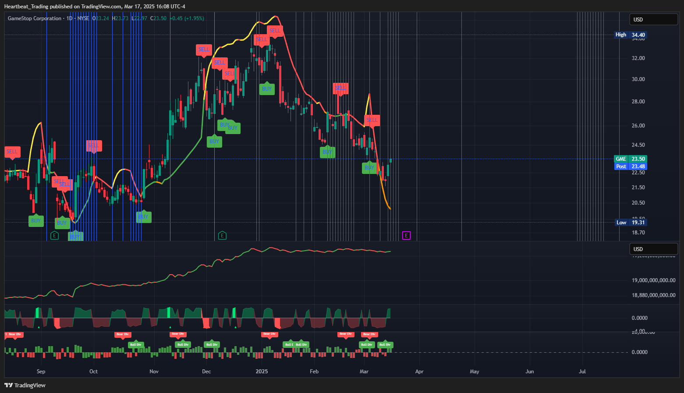This screenshot has height=393, width=684.
Task: Click the High 34.40 price label
Action: (x=630, y=35)
